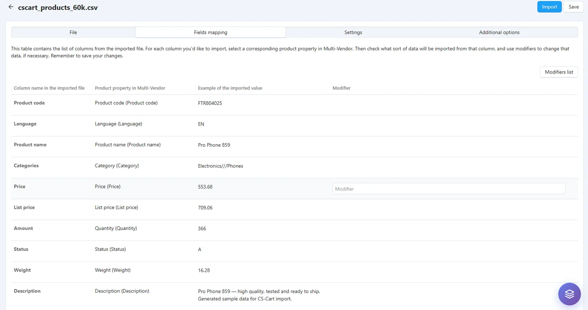Select example value FTR804025
This screenshot has height=310, width=588.
click(210, 103)
